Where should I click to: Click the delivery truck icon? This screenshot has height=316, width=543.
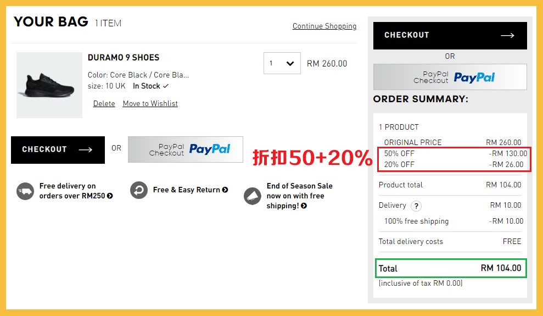click(x=25, y=191)
